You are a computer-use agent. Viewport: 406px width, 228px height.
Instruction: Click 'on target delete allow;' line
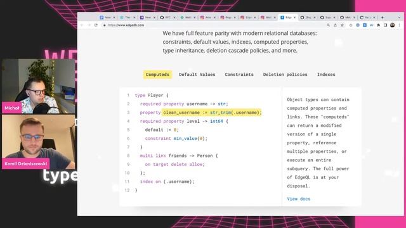tap(175, 165)
